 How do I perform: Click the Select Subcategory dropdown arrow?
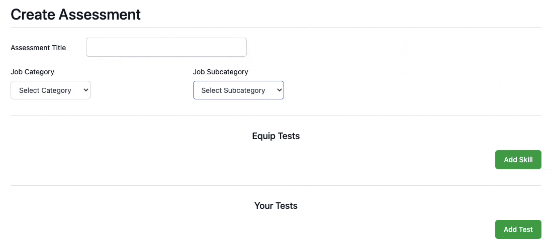pos(279,90)
